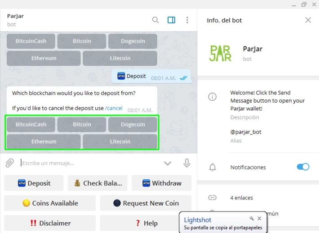Collapse the bot keyboard chevron
Image resolution: width=319 pixels, height=233 pixels.
[168, 163]
